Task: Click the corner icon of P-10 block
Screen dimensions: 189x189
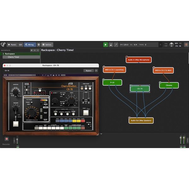Action: [103, 80]
